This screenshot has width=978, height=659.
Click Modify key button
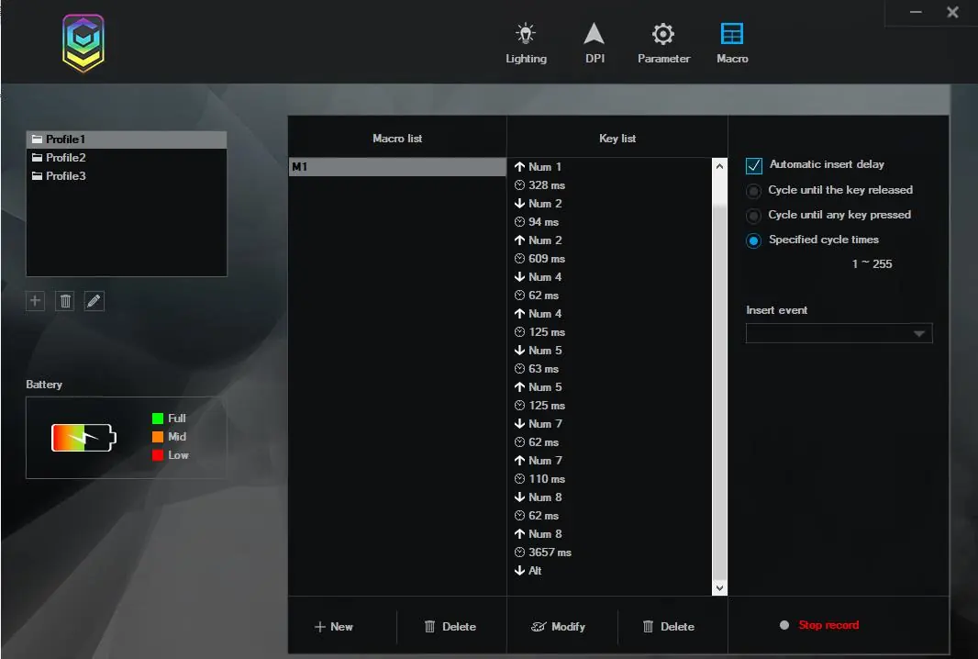click(559, 627)
